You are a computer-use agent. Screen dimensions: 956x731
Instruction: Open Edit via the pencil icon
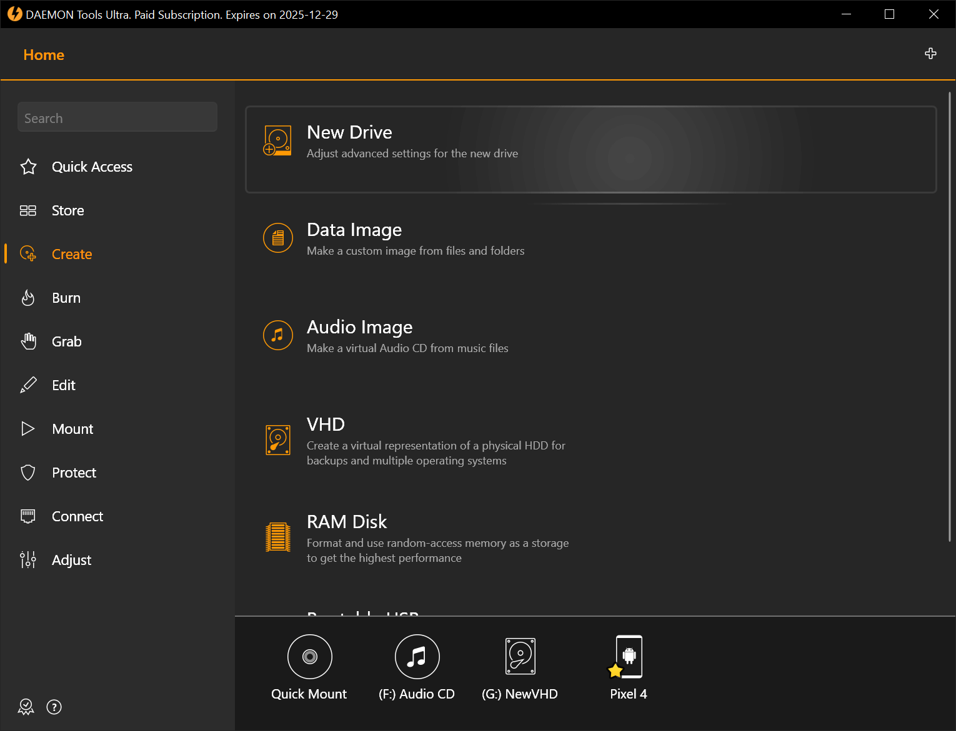tap(28, 385)
